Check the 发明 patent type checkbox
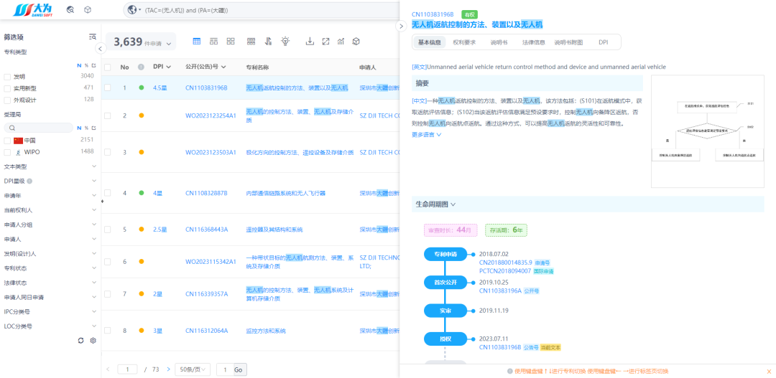Viewport: 776px width, 378px height. (x=7, y=77)
